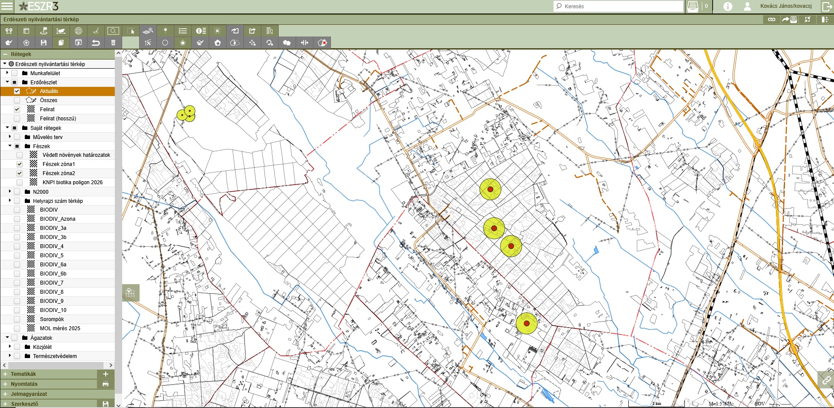Expand the Közjólét folder
This screenshot has width=834, height=408.
(x=10, y=347)
